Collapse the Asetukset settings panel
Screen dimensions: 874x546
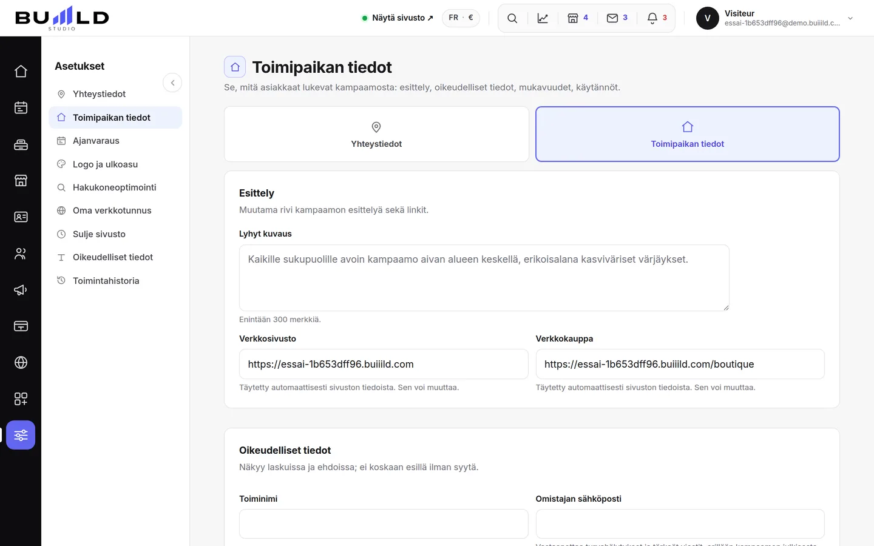pyautogui.click(x=172, y=83)
